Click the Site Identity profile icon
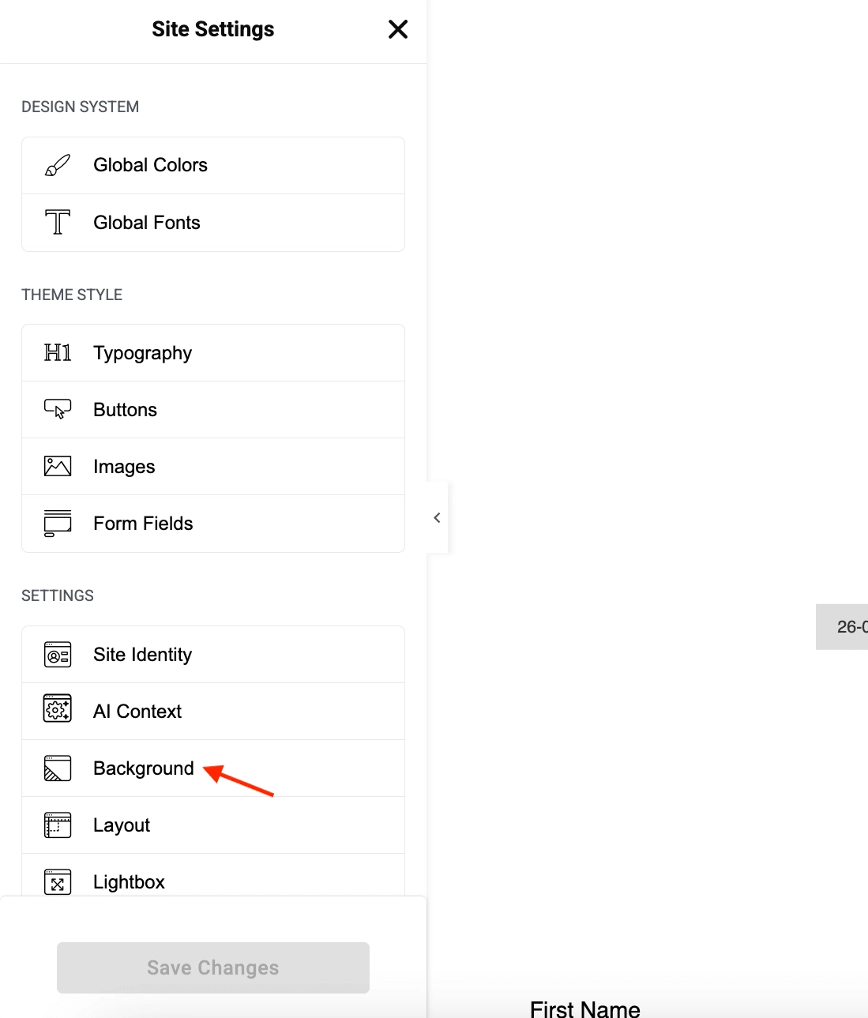Viewport: 868px width, 1018px height. click(56, 654)
